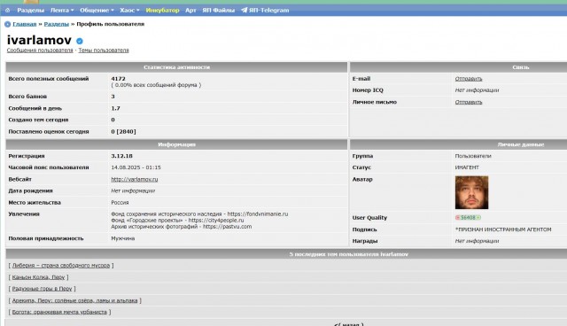Click the Россия residence value
This screenshot has width=567, height=326.
tap(120, 203)
